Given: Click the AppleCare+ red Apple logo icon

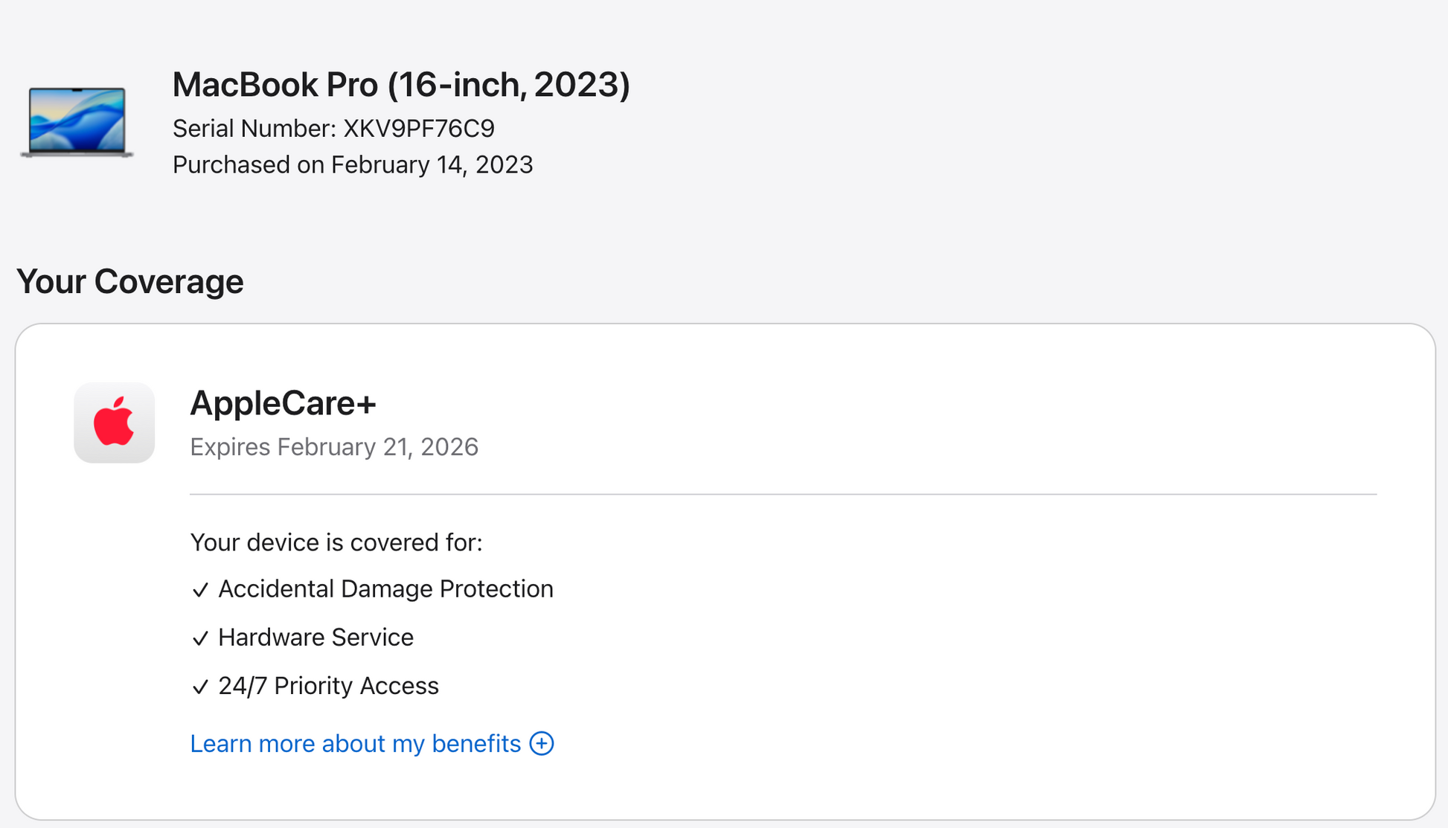Looking at the screenshot, I should tap(114, 423).
